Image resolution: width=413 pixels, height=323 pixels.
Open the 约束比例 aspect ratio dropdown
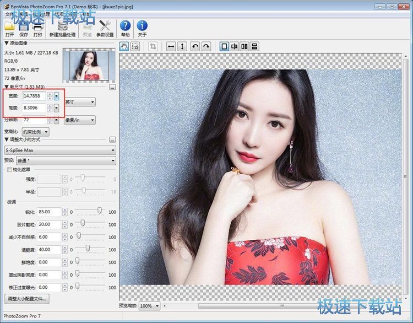coord(35,132)
